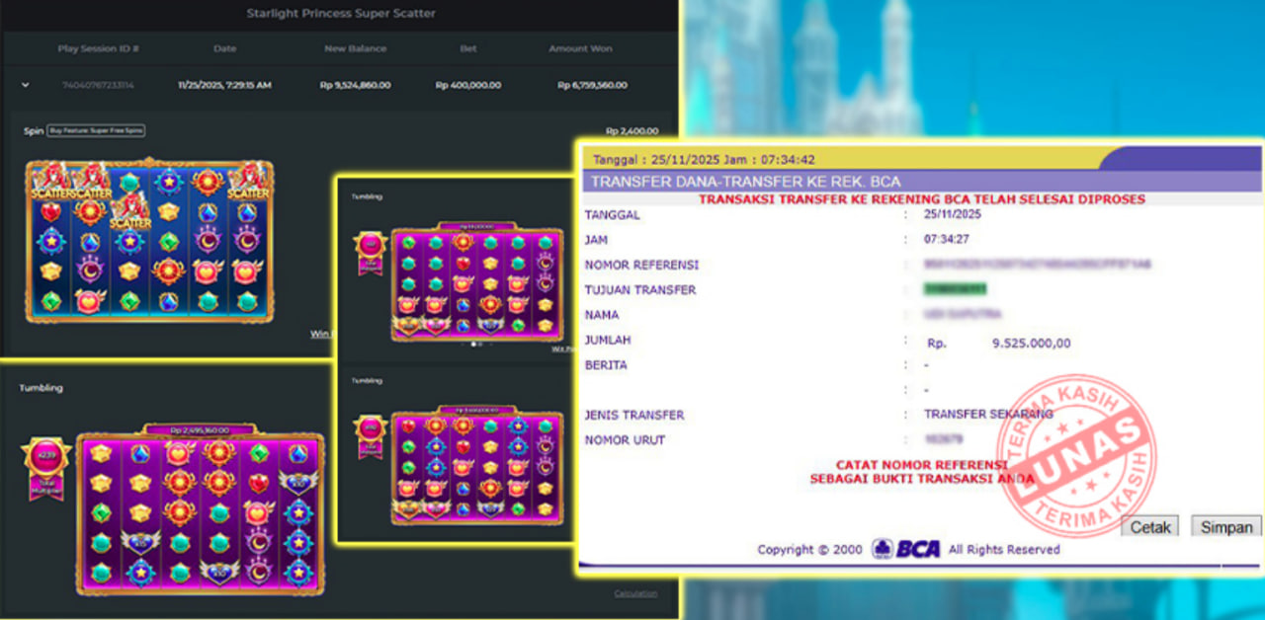The height and width of the screenshot is (620, 1265).
Task: Click the blue Spin slot grid thumbnail
Action: (x=149, y=242)
